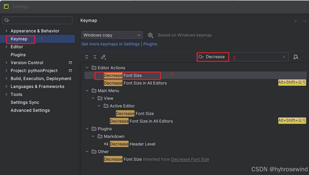Follow the Decrease Font Size inherited link
The image size is (309, 175).
pos(190,159)
